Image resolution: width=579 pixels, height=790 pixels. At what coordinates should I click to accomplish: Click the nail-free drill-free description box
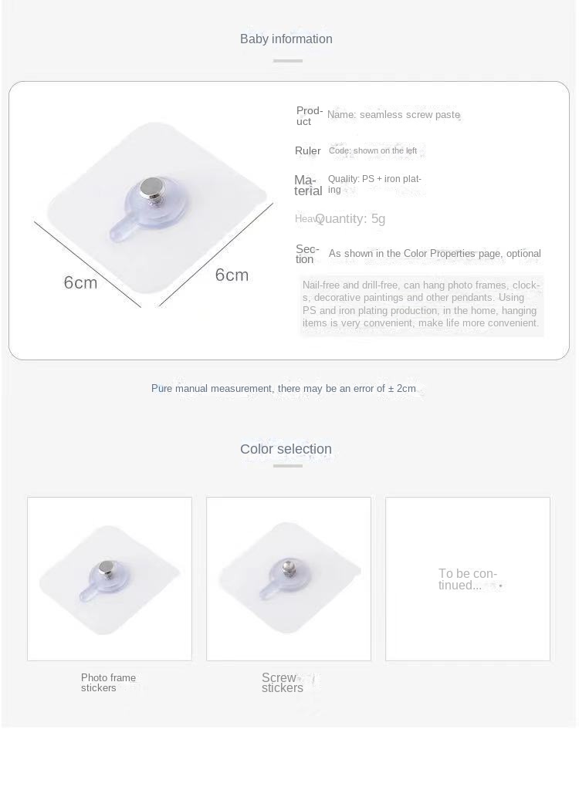point(422,304)
